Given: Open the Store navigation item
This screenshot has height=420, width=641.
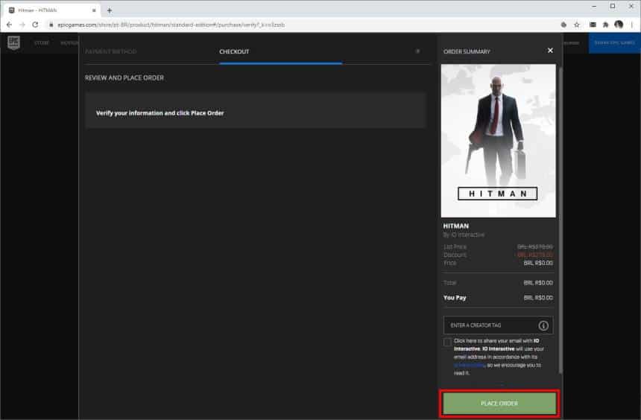Looking at the screenshot, I should pyautogui.click(x=41, y=42).
